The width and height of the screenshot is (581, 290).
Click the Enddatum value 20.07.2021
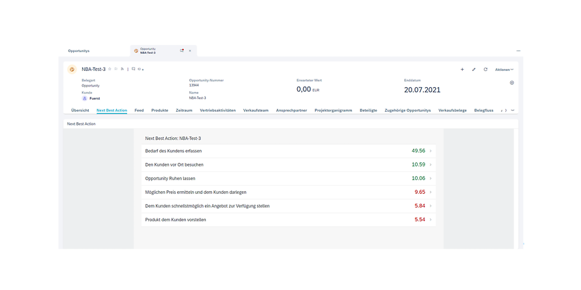[x=422, y=90]
